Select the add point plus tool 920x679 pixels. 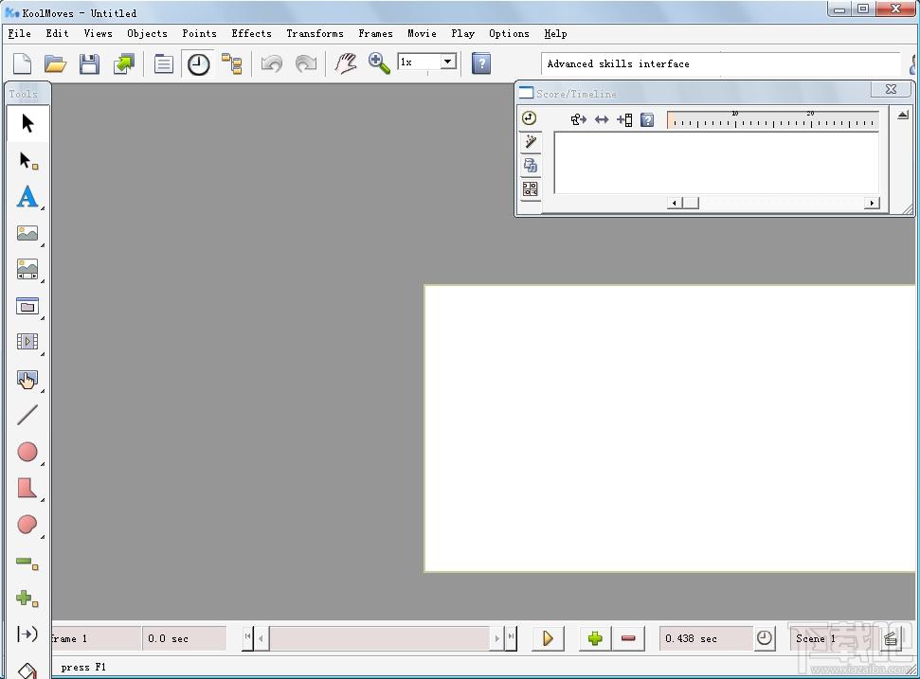(27, 599)
